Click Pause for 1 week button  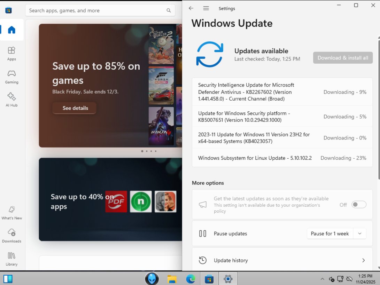tap(330, 233)
